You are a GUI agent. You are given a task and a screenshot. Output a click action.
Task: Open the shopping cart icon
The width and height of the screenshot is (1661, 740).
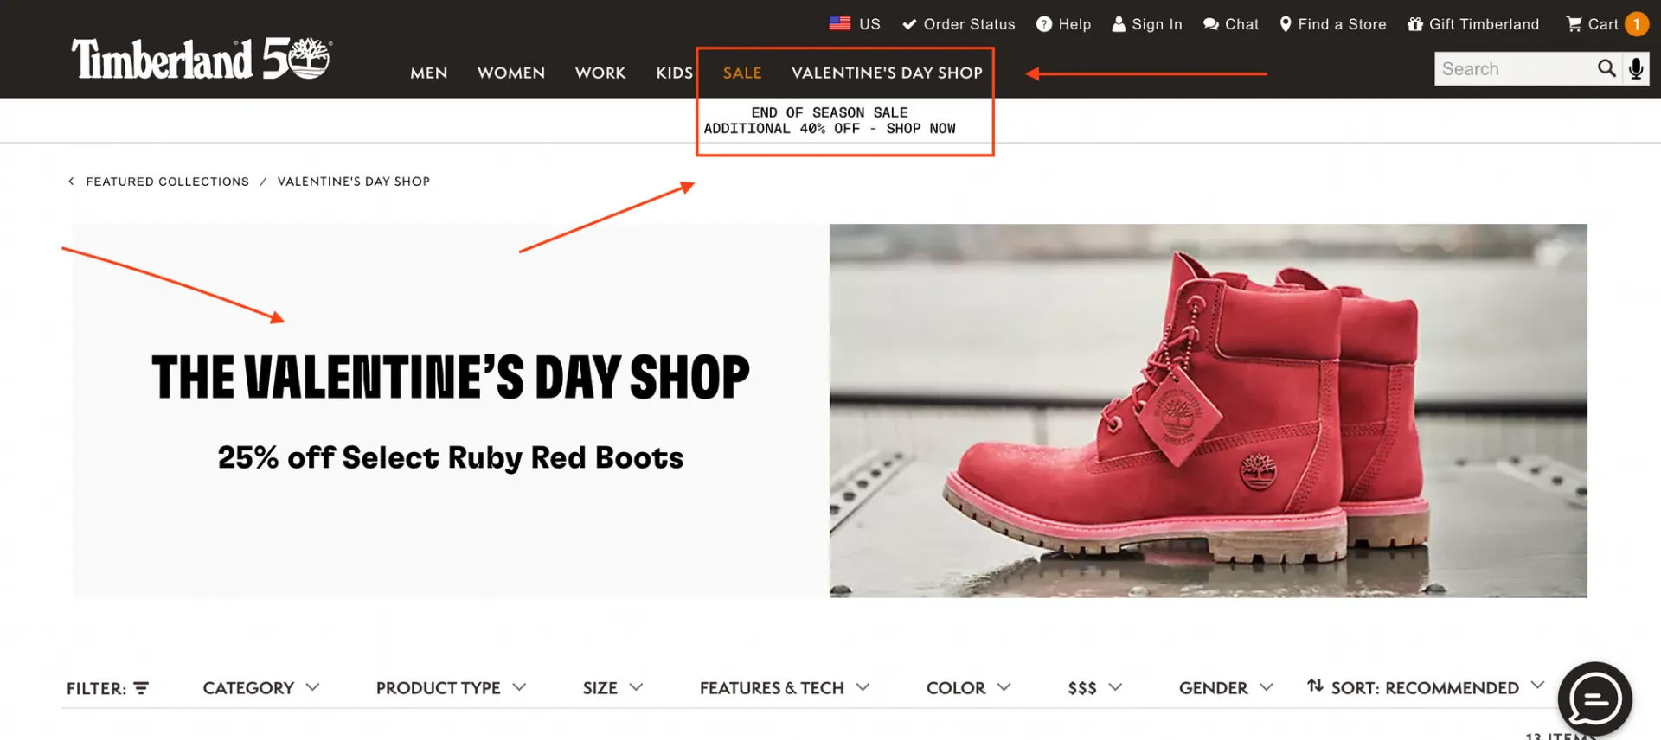pos(1574,24)
